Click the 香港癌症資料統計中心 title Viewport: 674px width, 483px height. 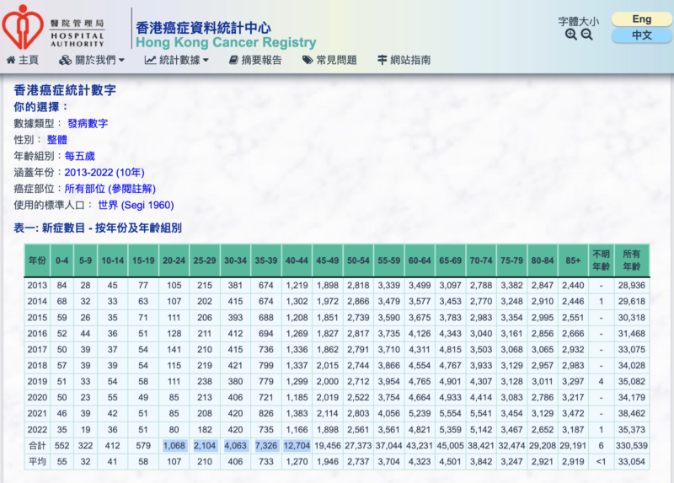click(203, 28)
